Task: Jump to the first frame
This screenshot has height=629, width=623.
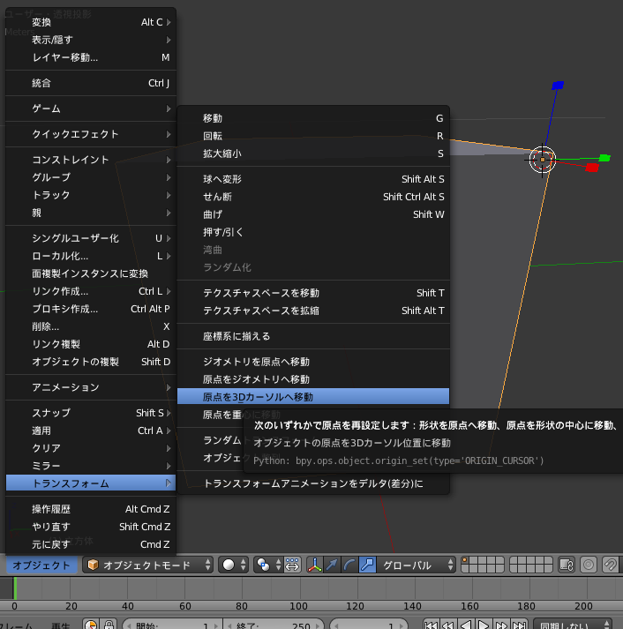Action: click(431, 625)
